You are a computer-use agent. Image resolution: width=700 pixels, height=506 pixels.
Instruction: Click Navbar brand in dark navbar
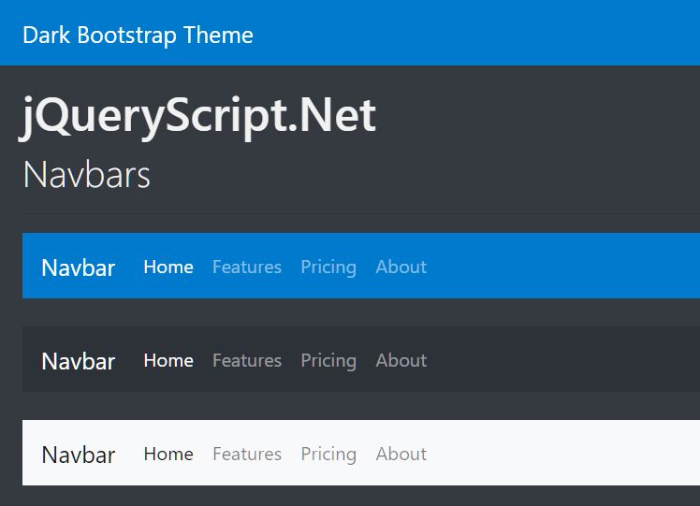pyautogui.click(x=78, y=361)
